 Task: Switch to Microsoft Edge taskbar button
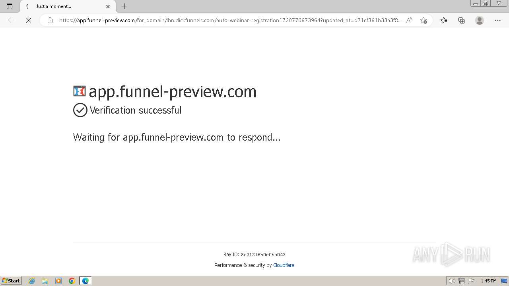tap(85, 281)
